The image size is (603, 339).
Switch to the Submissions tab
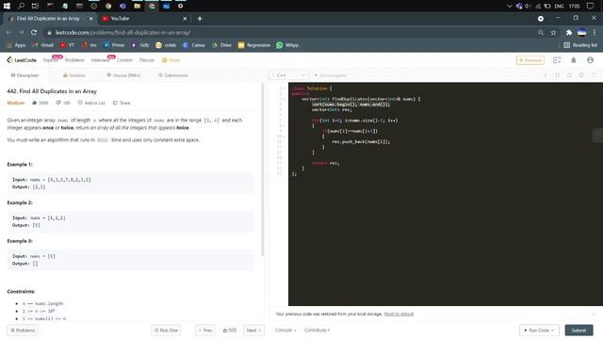[x=173, y=75]
